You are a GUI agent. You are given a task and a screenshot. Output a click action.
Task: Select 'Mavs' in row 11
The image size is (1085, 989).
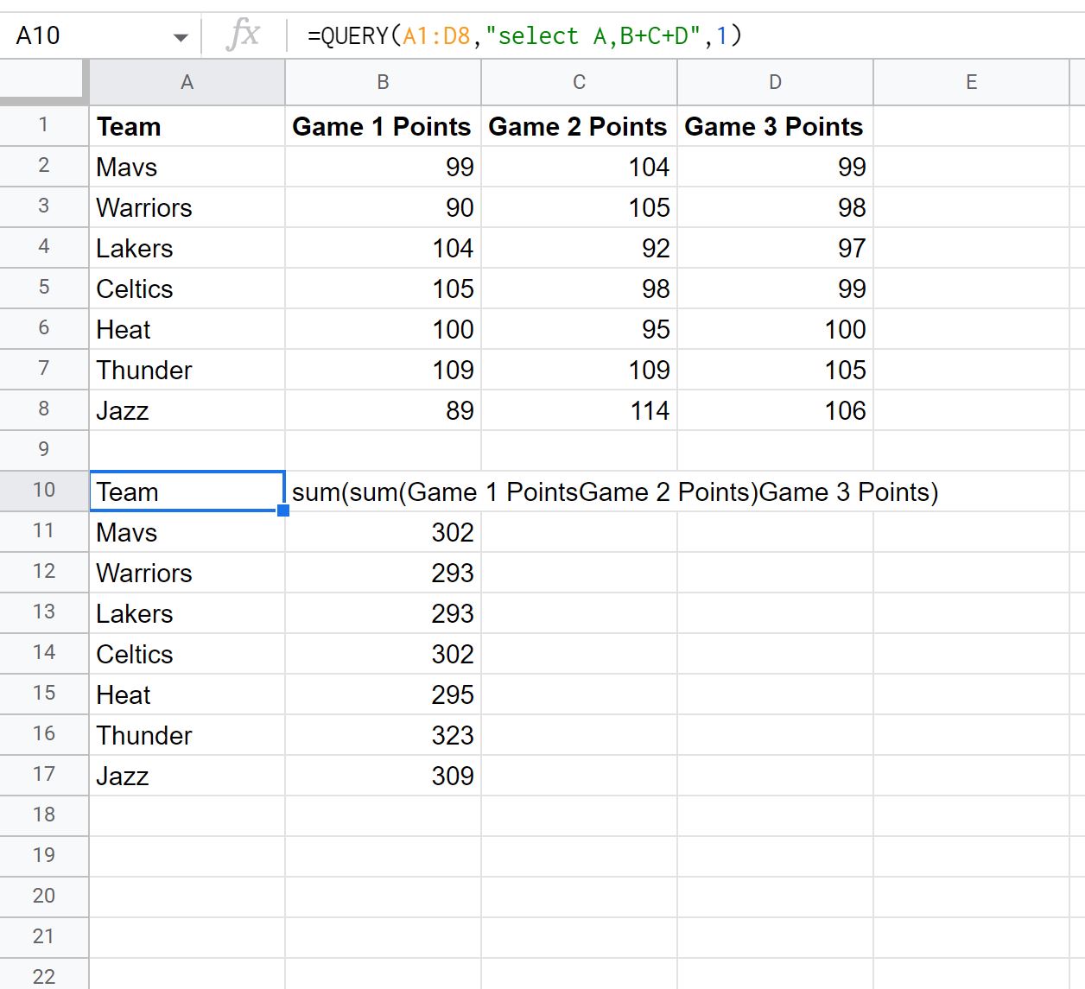click(x=187, y=532)
